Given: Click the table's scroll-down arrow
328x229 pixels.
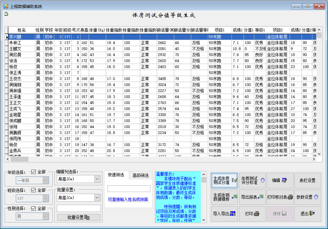Looking at the screenshot, I should coord(319,154).
